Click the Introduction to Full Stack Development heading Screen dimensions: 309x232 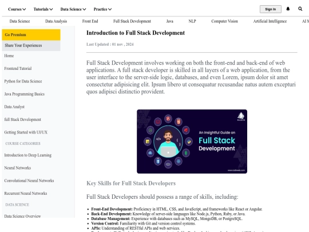pos(136,33)
